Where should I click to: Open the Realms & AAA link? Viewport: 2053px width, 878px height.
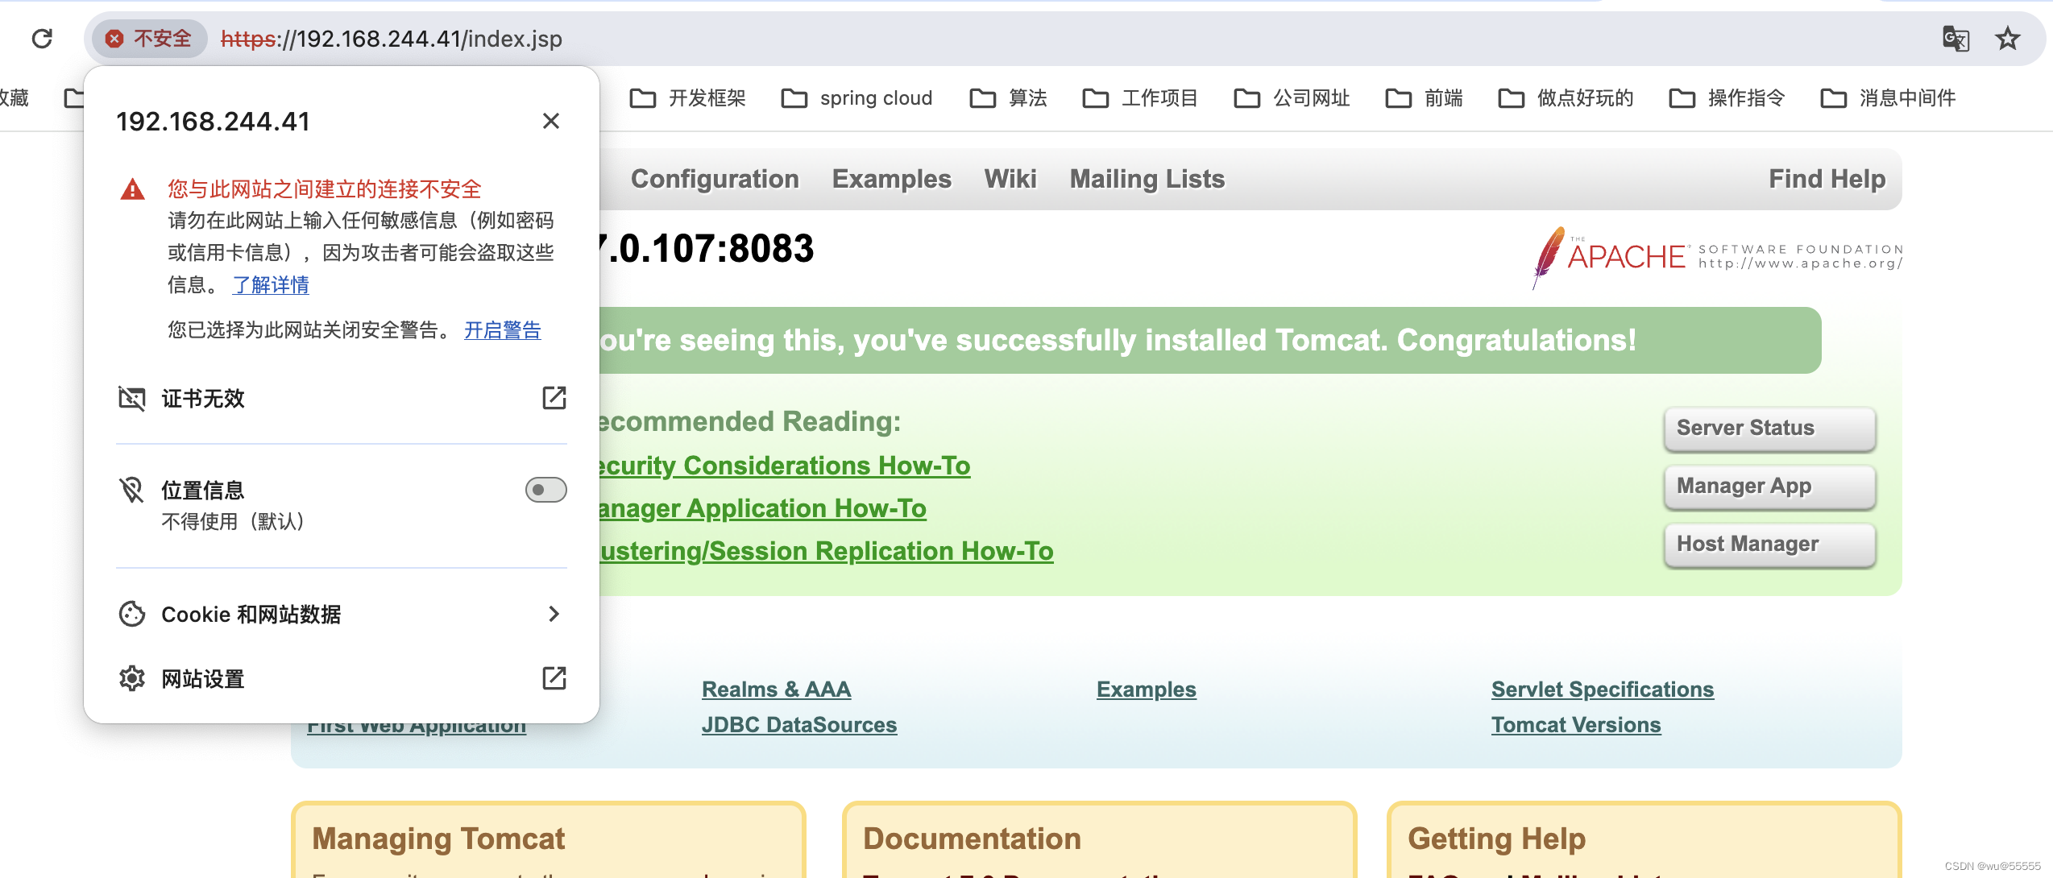[776, 690]
